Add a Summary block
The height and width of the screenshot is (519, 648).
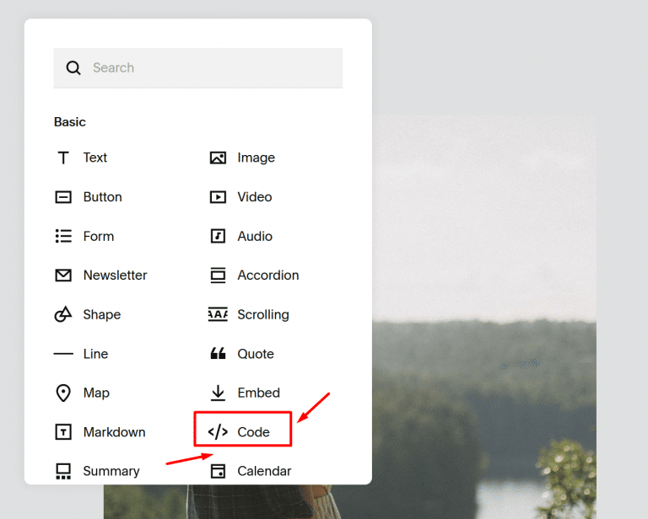point(111,471)
